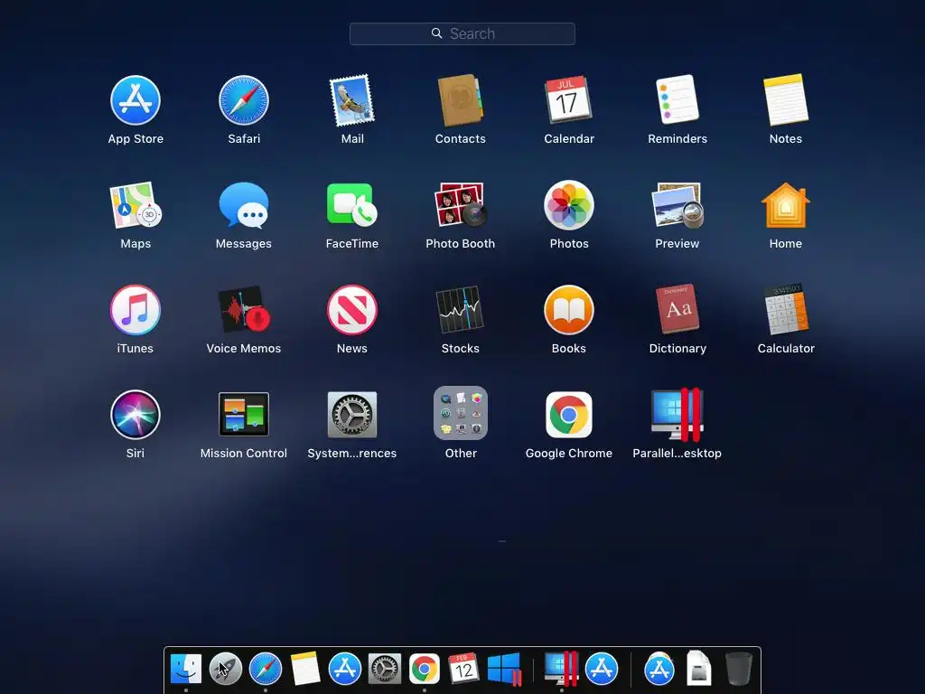Open the Maps app
The image size is (925, 694).
pyautogui.click(x=135, y=205)
